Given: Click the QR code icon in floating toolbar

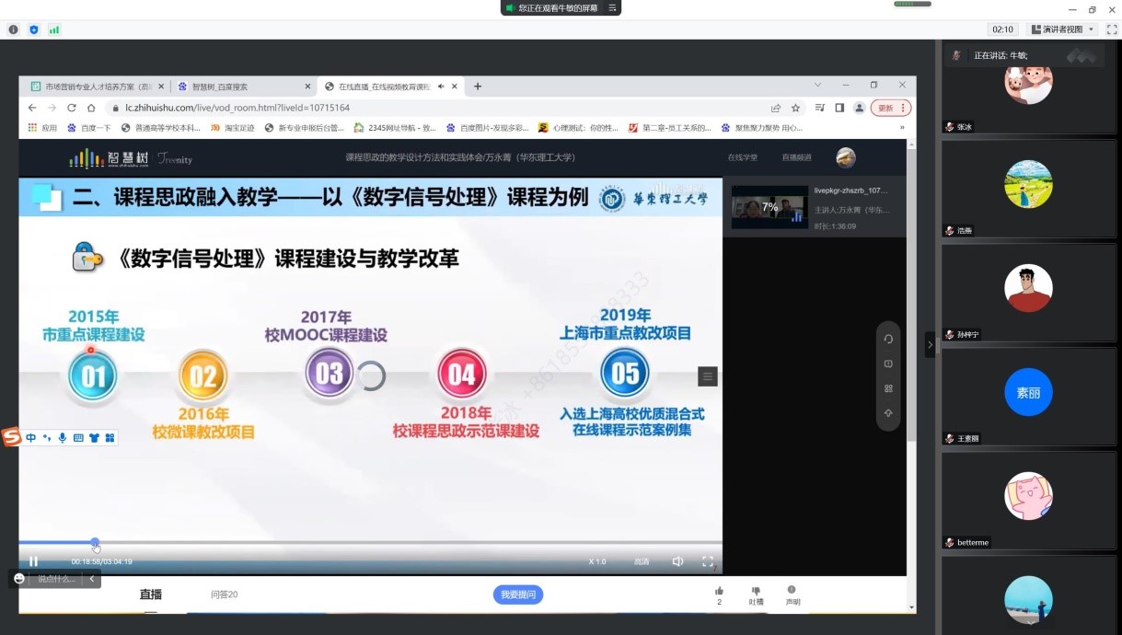Looking at the screenshot, I should tap(888, 388).
